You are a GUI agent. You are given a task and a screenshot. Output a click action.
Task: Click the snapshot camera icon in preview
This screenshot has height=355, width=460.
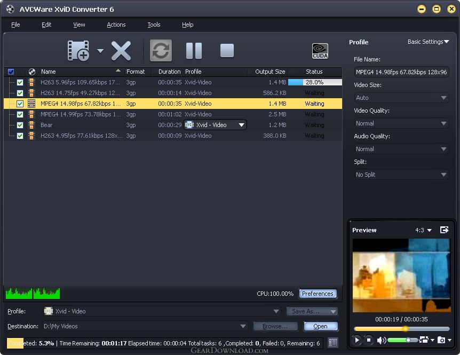[x=441, y=340]
